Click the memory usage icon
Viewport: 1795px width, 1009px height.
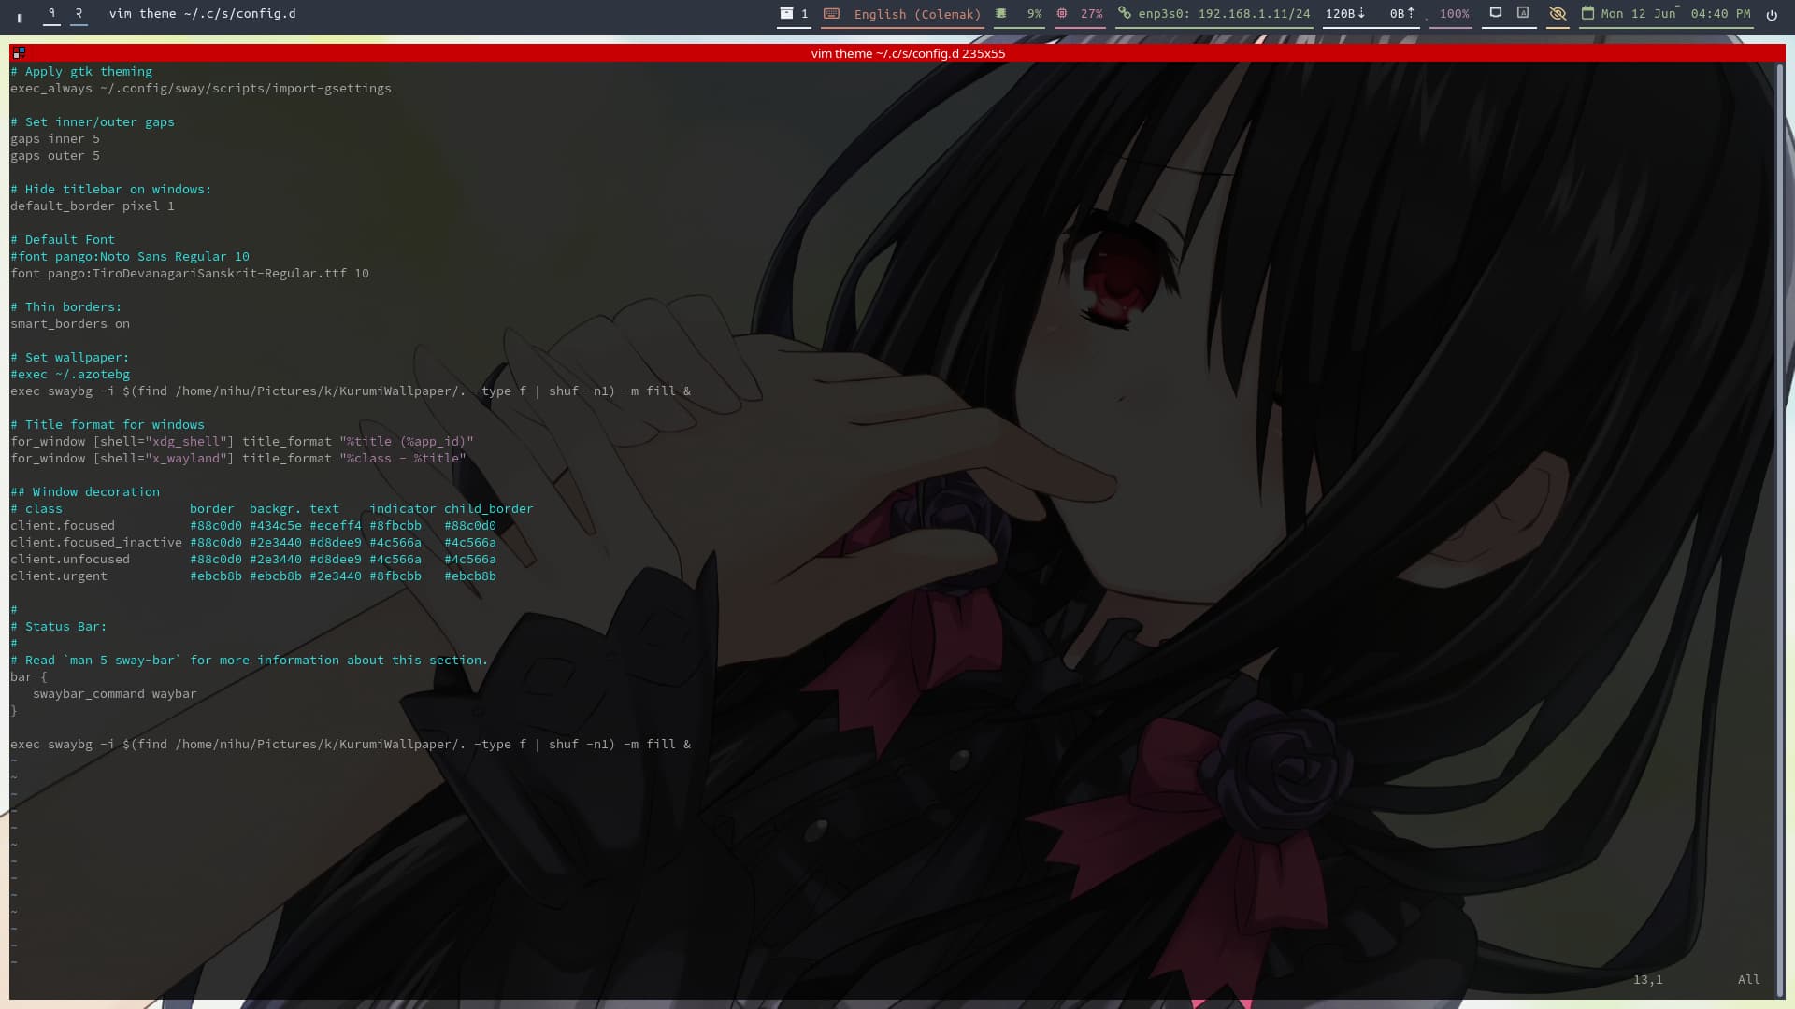[1001, 14]
